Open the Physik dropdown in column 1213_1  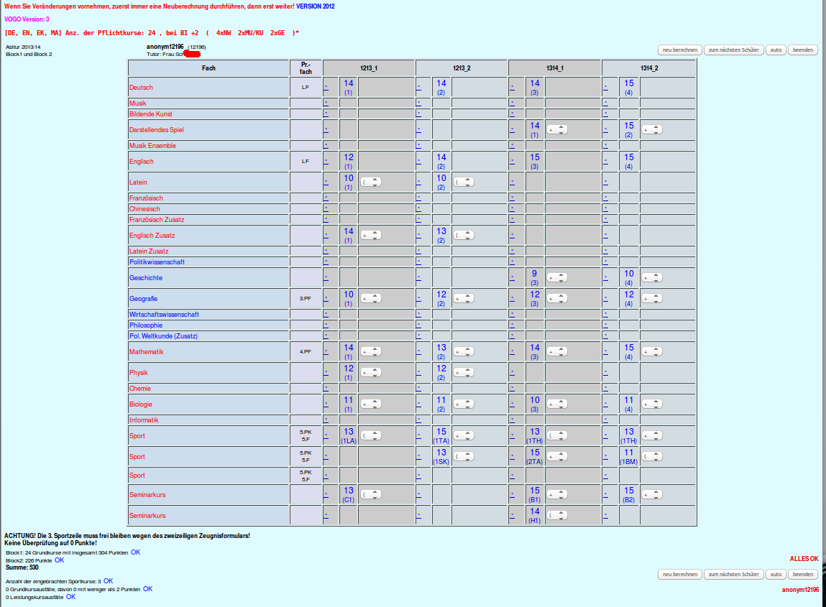click(x=371, y=373)
